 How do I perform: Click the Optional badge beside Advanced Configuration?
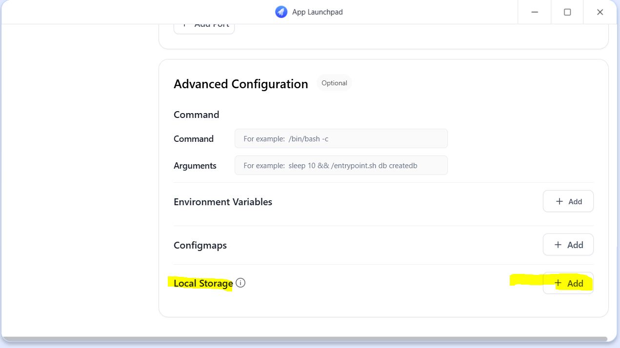click(334, 83)
